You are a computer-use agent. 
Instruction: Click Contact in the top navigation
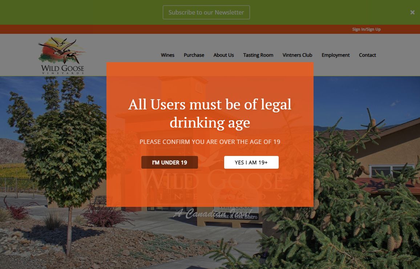pos(368,55)
